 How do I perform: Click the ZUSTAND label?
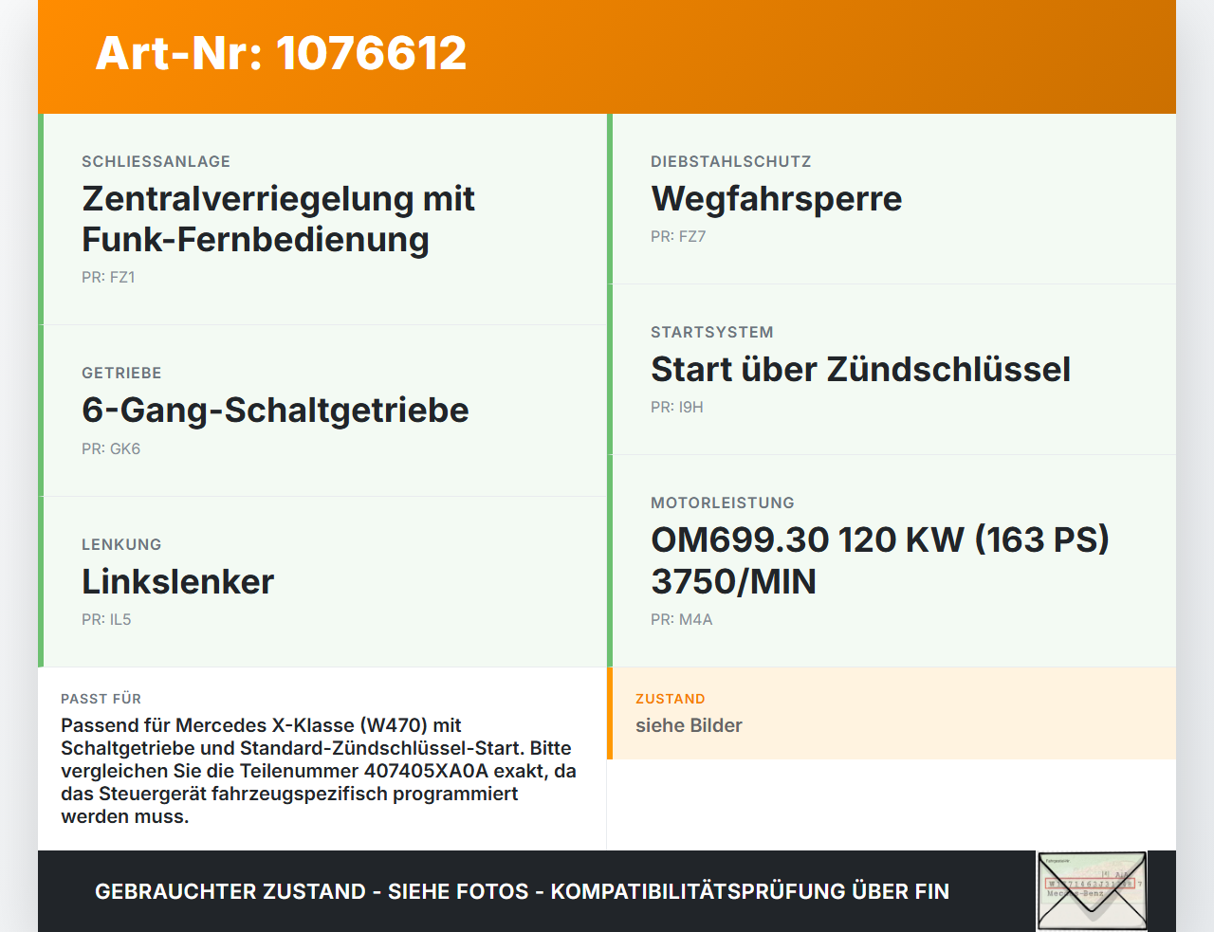click(x=671, y=699)
